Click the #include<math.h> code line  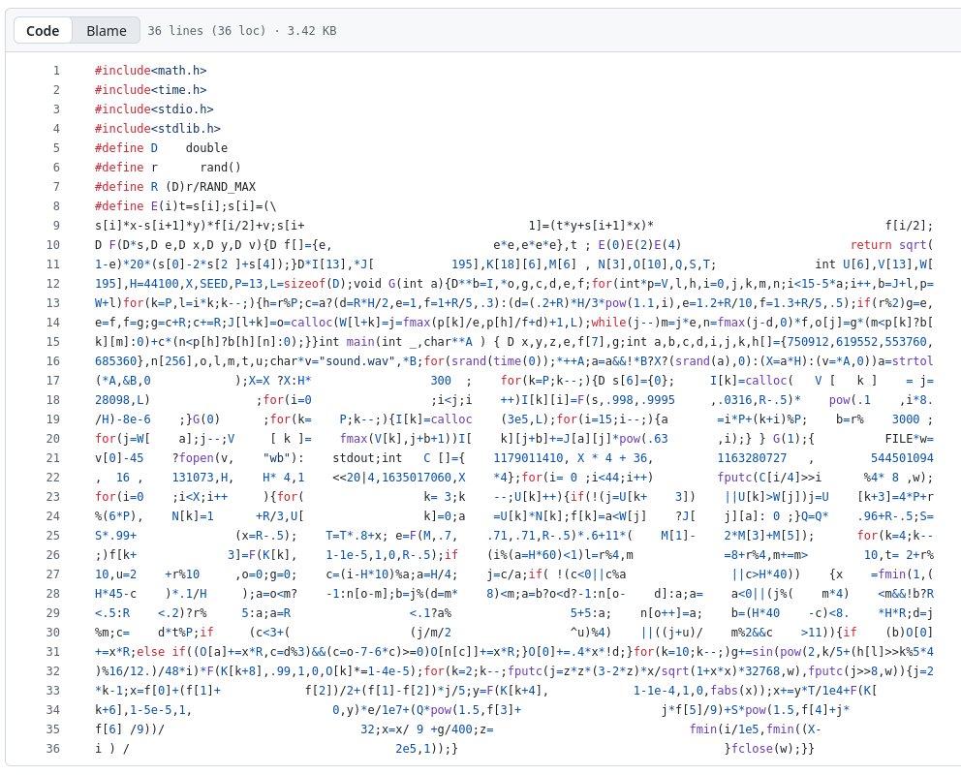[x=151, y=71]
